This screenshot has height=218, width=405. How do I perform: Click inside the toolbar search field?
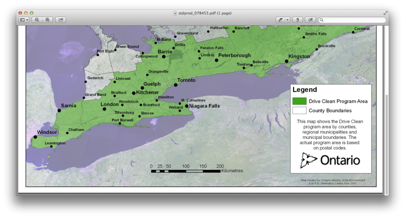(x=352, y=20)
